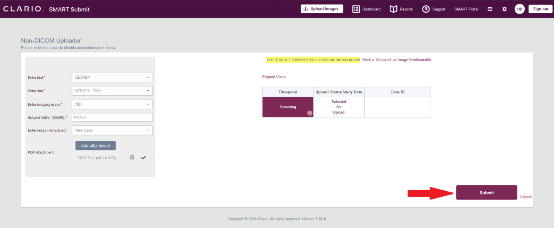Confirm attachment with the checkmark icon
The height and width of the screenshot is (228, 554).
[143, 157]
